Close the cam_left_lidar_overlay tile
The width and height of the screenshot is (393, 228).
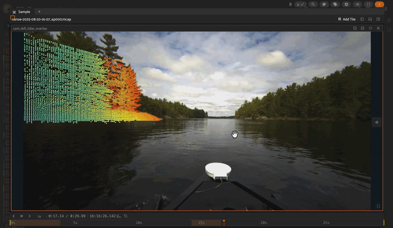pyautogui.click(x=378, y=28)
